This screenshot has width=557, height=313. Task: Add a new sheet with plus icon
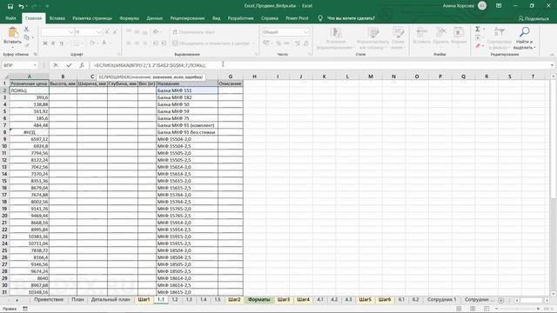(x=501, y=300)
